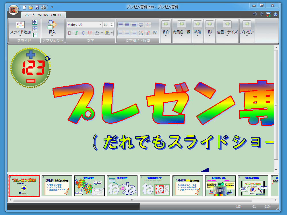Screen dimensions: 287x215
Task: Open the highlight color dropdown arrow
Action: pos(112,33)
